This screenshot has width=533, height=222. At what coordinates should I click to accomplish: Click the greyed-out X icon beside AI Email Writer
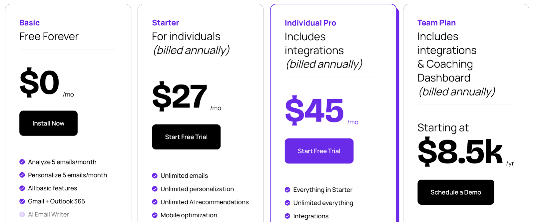pyautogui.click(x=22, y=214)
